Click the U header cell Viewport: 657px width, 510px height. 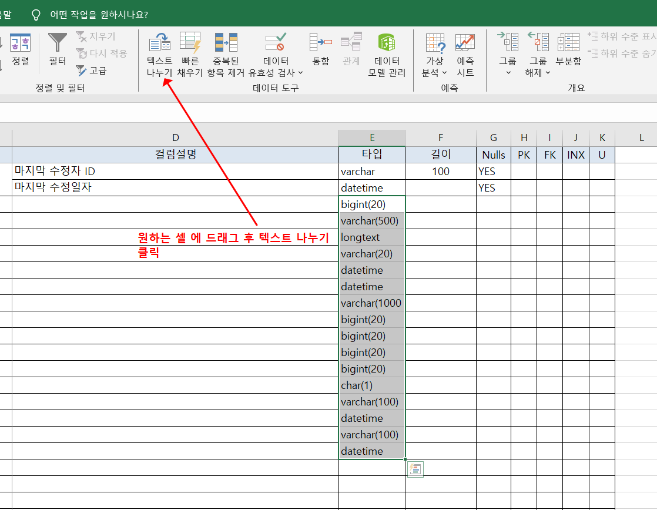[602, 155]
